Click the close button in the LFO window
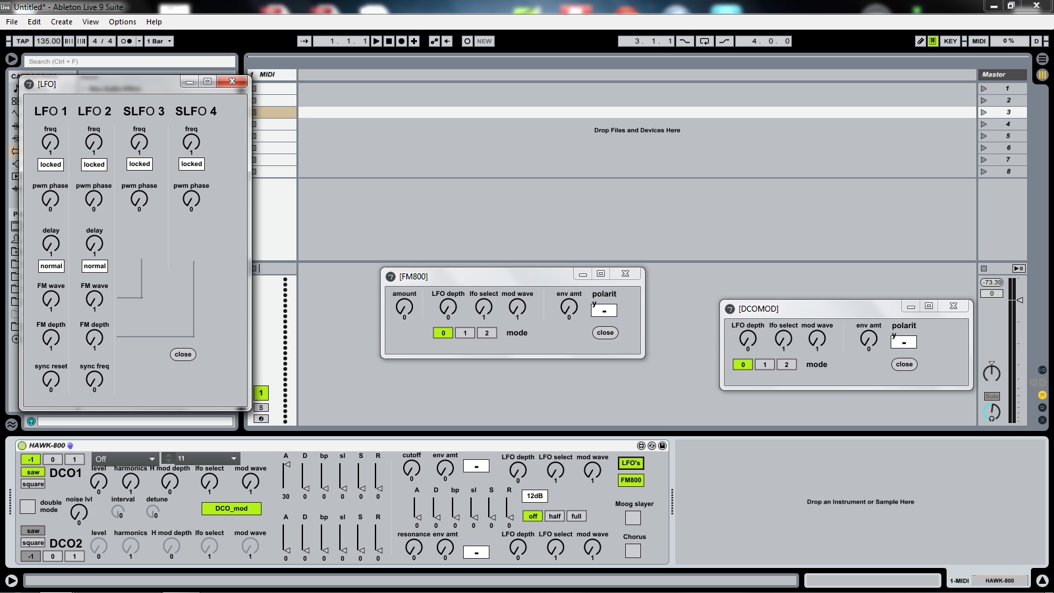 [x=183, y=354]
